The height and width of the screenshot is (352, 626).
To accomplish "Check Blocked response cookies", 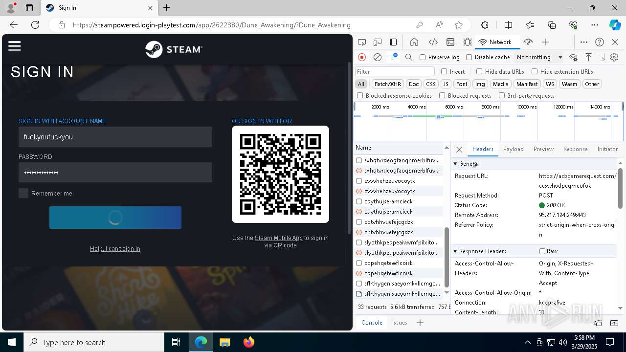I will tap(360, 96).
